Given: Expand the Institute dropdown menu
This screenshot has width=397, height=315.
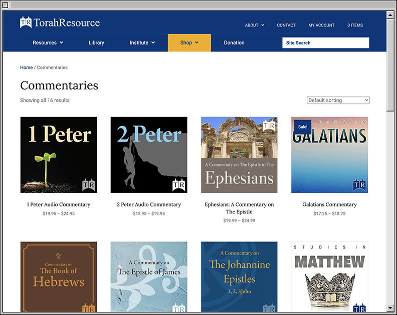Looking at the screenshot, I should [x=142, y=43].
